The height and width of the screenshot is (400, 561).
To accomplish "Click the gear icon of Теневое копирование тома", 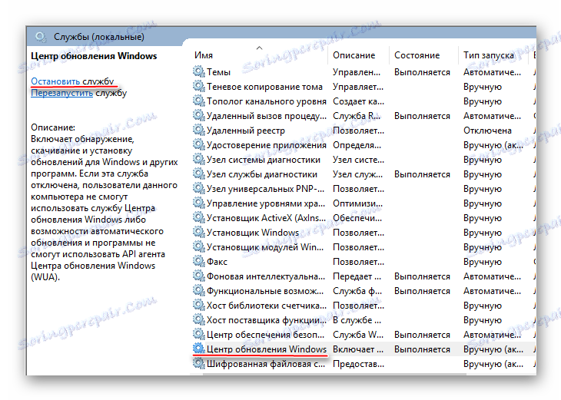I will point(198,86).
